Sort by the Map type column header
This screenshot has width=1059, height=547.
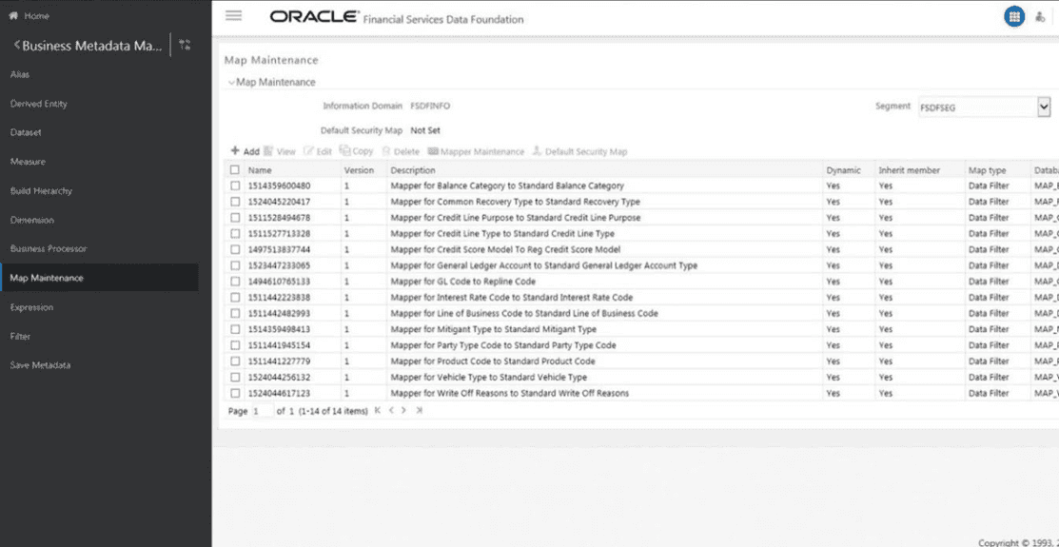click(x=987, y=170)
